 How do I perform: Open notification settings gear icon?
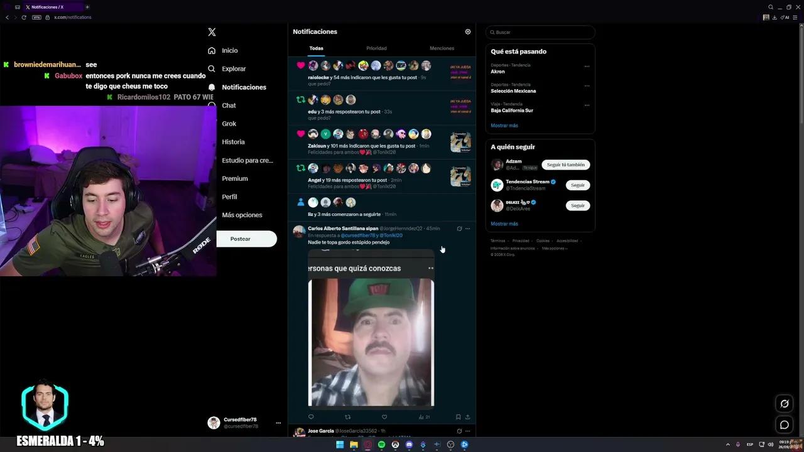click(x=467, y=31)
